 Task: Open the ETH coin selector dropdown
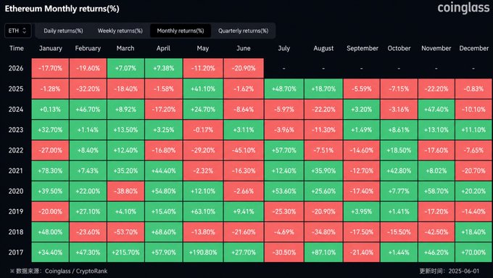click(17, 30)
